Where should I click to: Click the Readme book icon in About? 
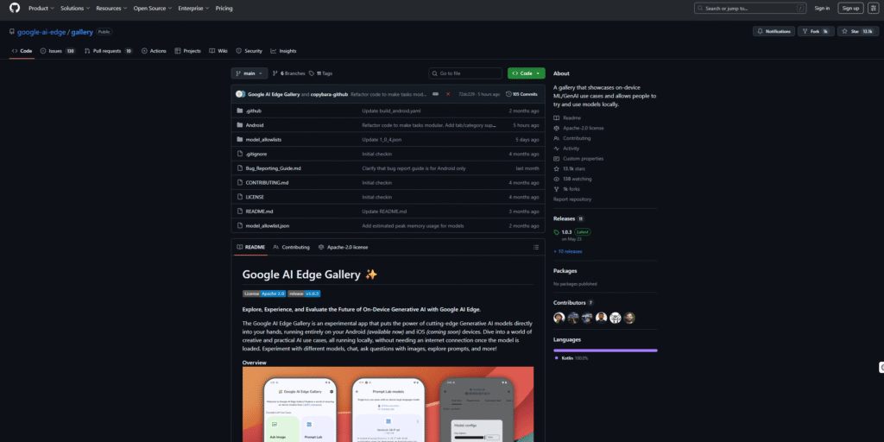tap(557, 117)
